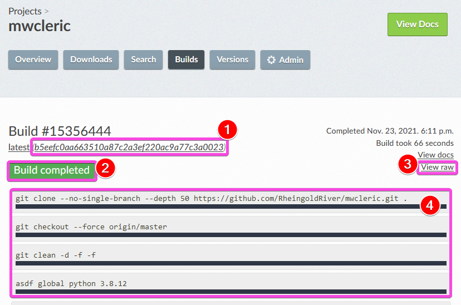Click the View docs text link
Image resolution: width=461 pixels, height=305 pixels.
[x=436, y=155]
